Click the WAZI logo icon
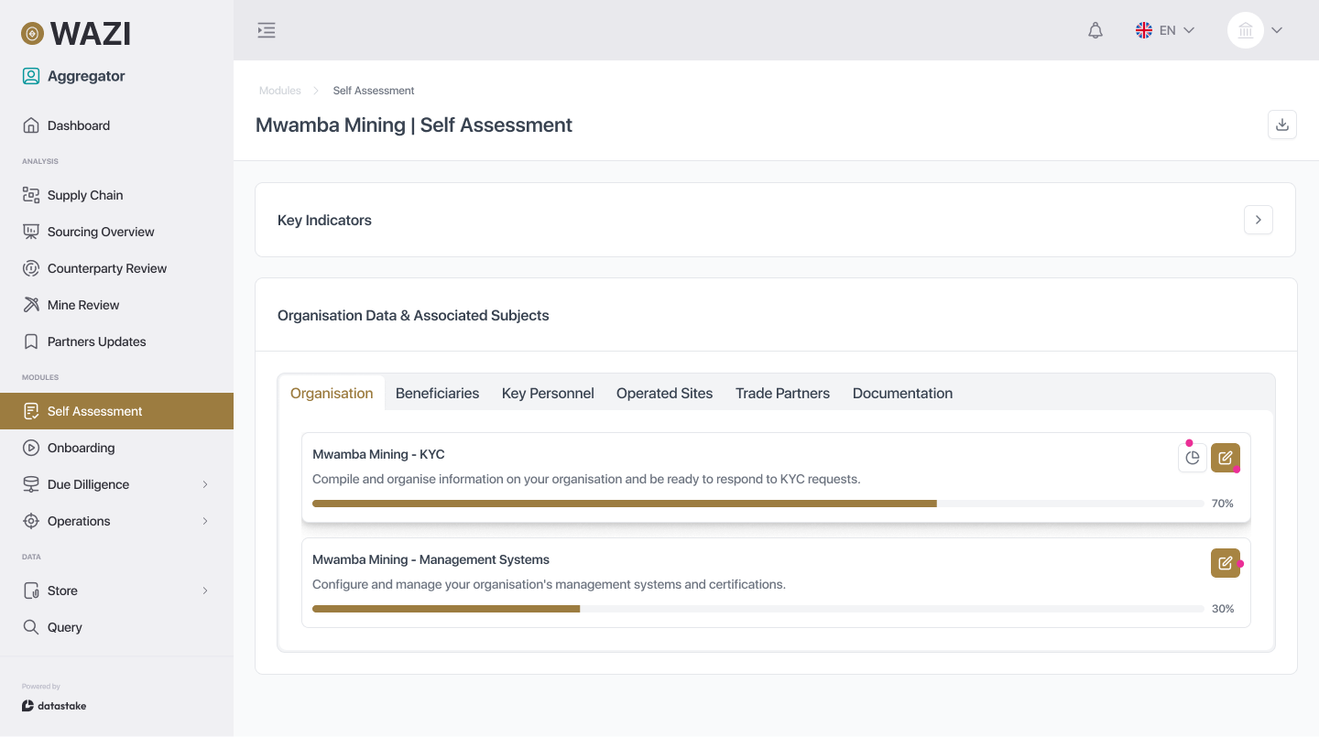The width and height of the screenshot is (1319, 737). [32, 34]
